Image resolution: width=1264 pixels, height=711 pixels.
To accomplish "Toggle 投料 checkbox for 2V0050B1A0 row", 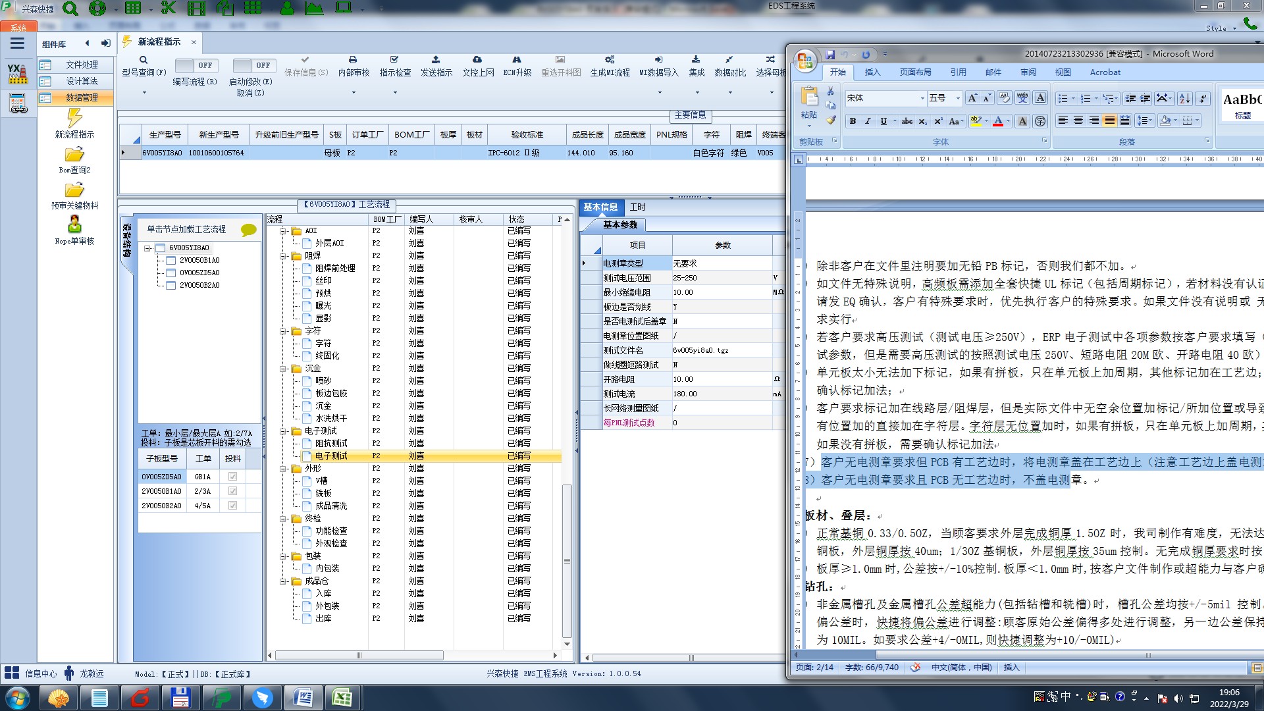I will (x=232, y=491).
